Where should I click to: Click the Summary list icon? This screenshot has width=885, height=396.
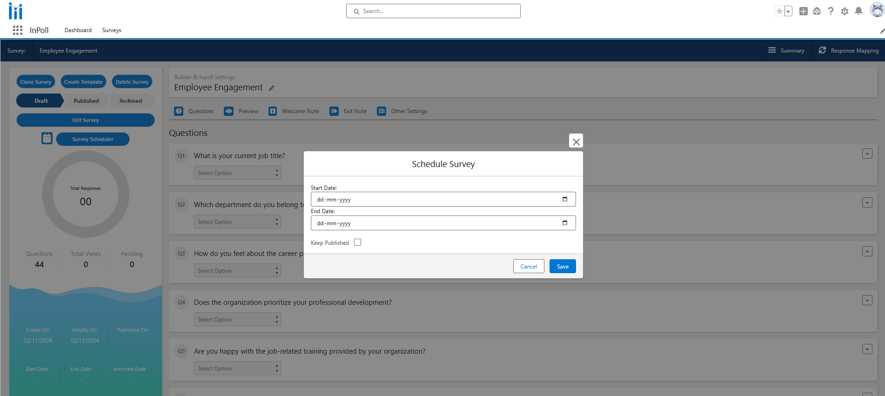pyautogui.click(x=772, y=50)
